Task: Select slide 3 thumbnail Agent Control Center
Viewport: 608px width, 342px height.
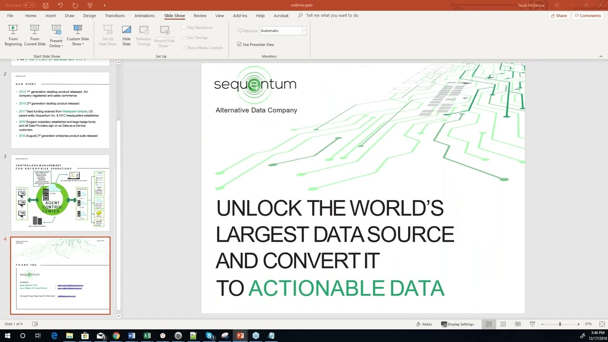Action: click(60, 193)
